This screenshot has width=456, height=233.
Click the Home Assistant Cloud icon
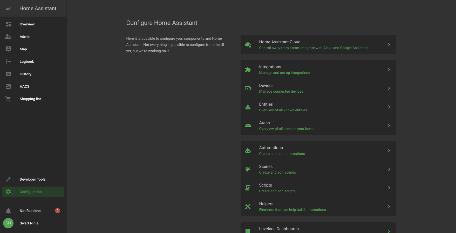tap(248, 45)
